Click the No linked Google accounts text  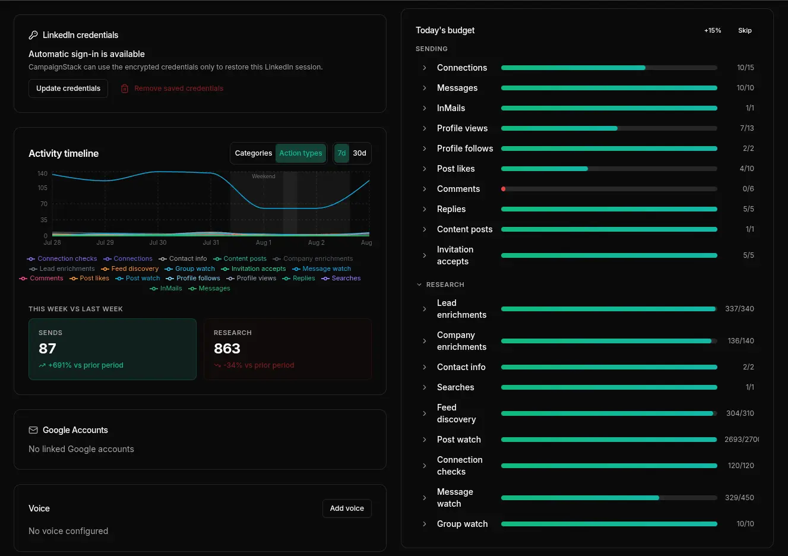tap(81, 449)
